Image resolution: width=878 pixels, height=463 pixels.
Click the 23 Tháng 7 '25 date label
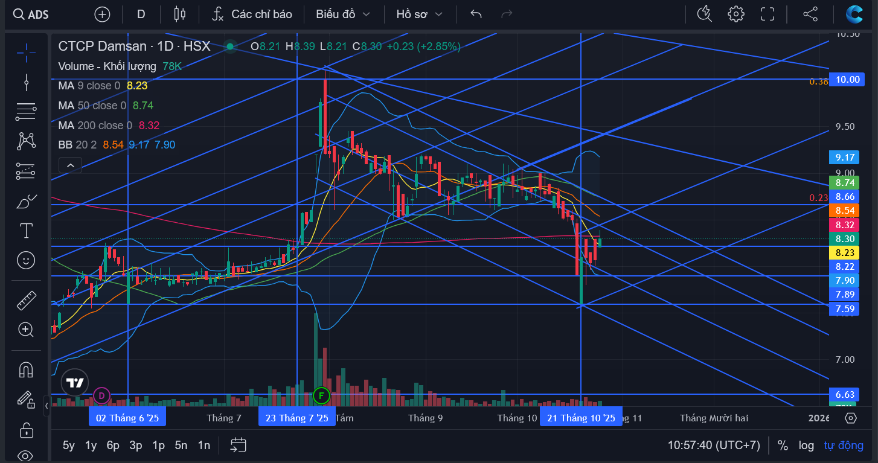[x=296, y=418]
